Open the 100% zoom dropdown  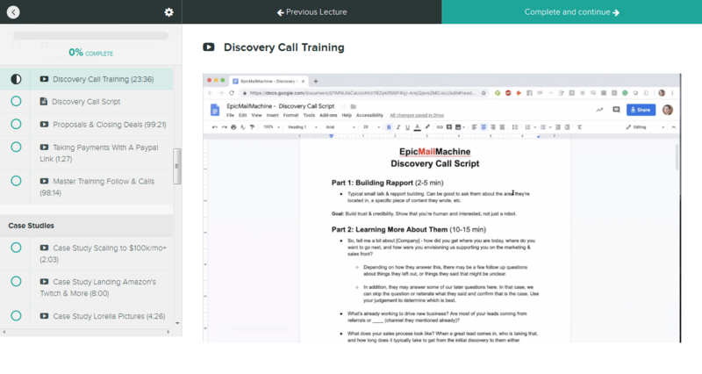click(271, 127)
